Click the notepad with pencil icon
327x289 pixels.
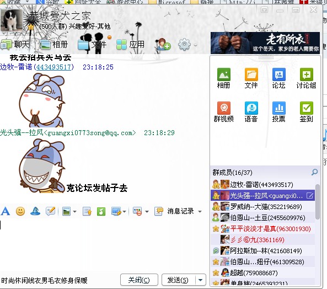pyautogui.click(x=51, y=211)
